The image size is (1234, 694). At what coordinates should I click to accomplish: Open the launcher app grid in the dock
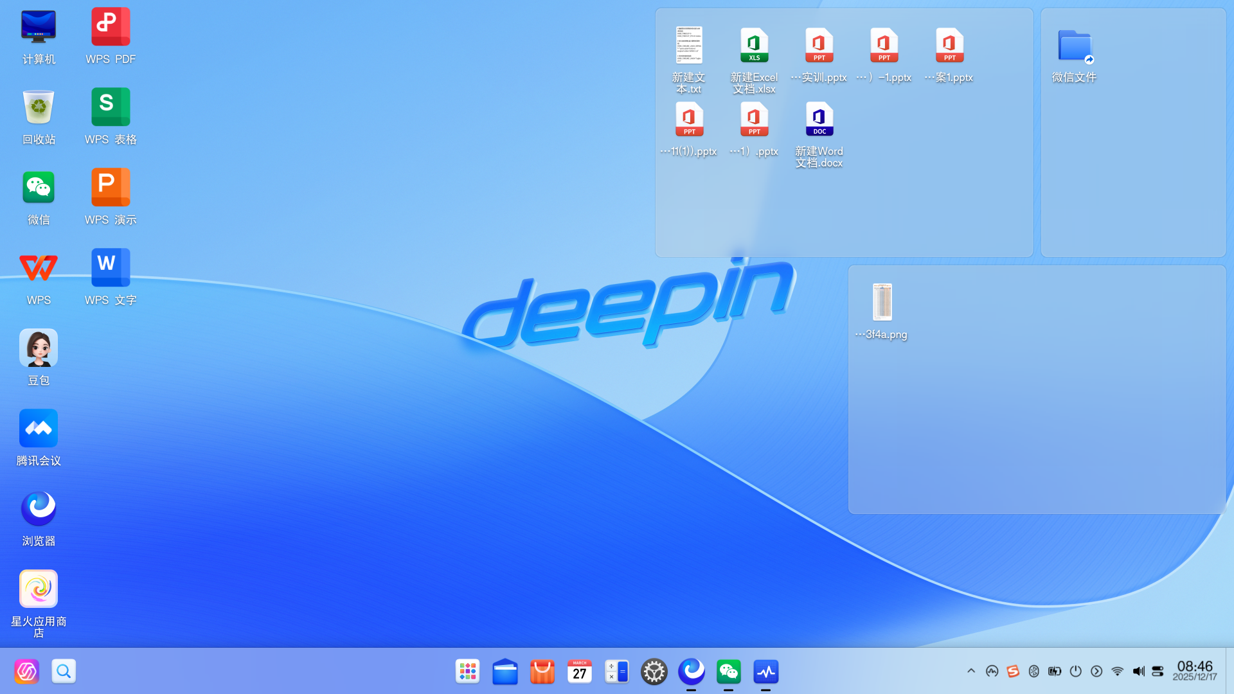point(467,672)
